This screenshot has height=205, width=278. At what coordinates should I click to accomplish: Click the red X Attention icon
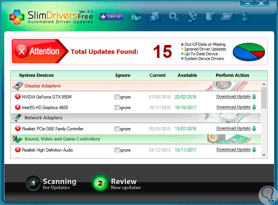point(22,51)
